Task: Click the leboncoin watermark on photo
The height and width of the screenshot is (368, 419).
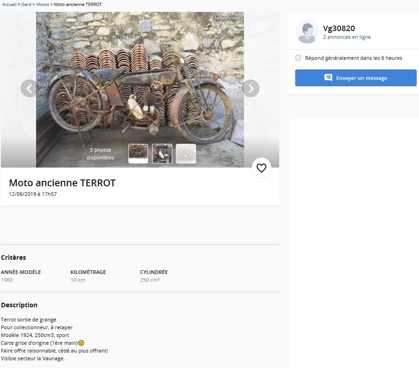Action: click(227, 18)
